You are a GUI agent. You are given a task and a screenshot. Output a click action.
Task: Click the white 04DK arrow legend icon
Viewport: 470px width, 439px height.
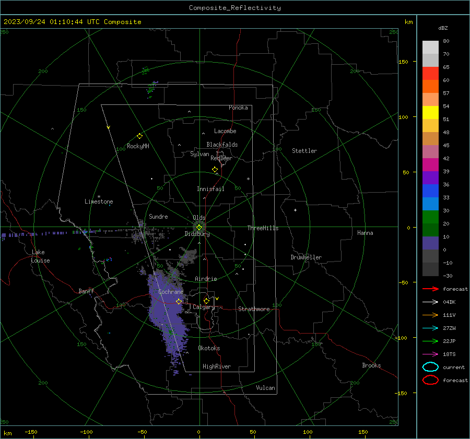(430, 302)
